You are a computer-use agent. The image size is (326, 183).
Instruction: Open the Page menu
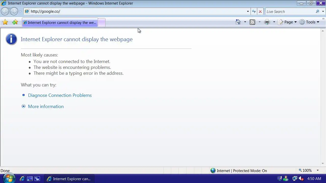pos(287,22)
